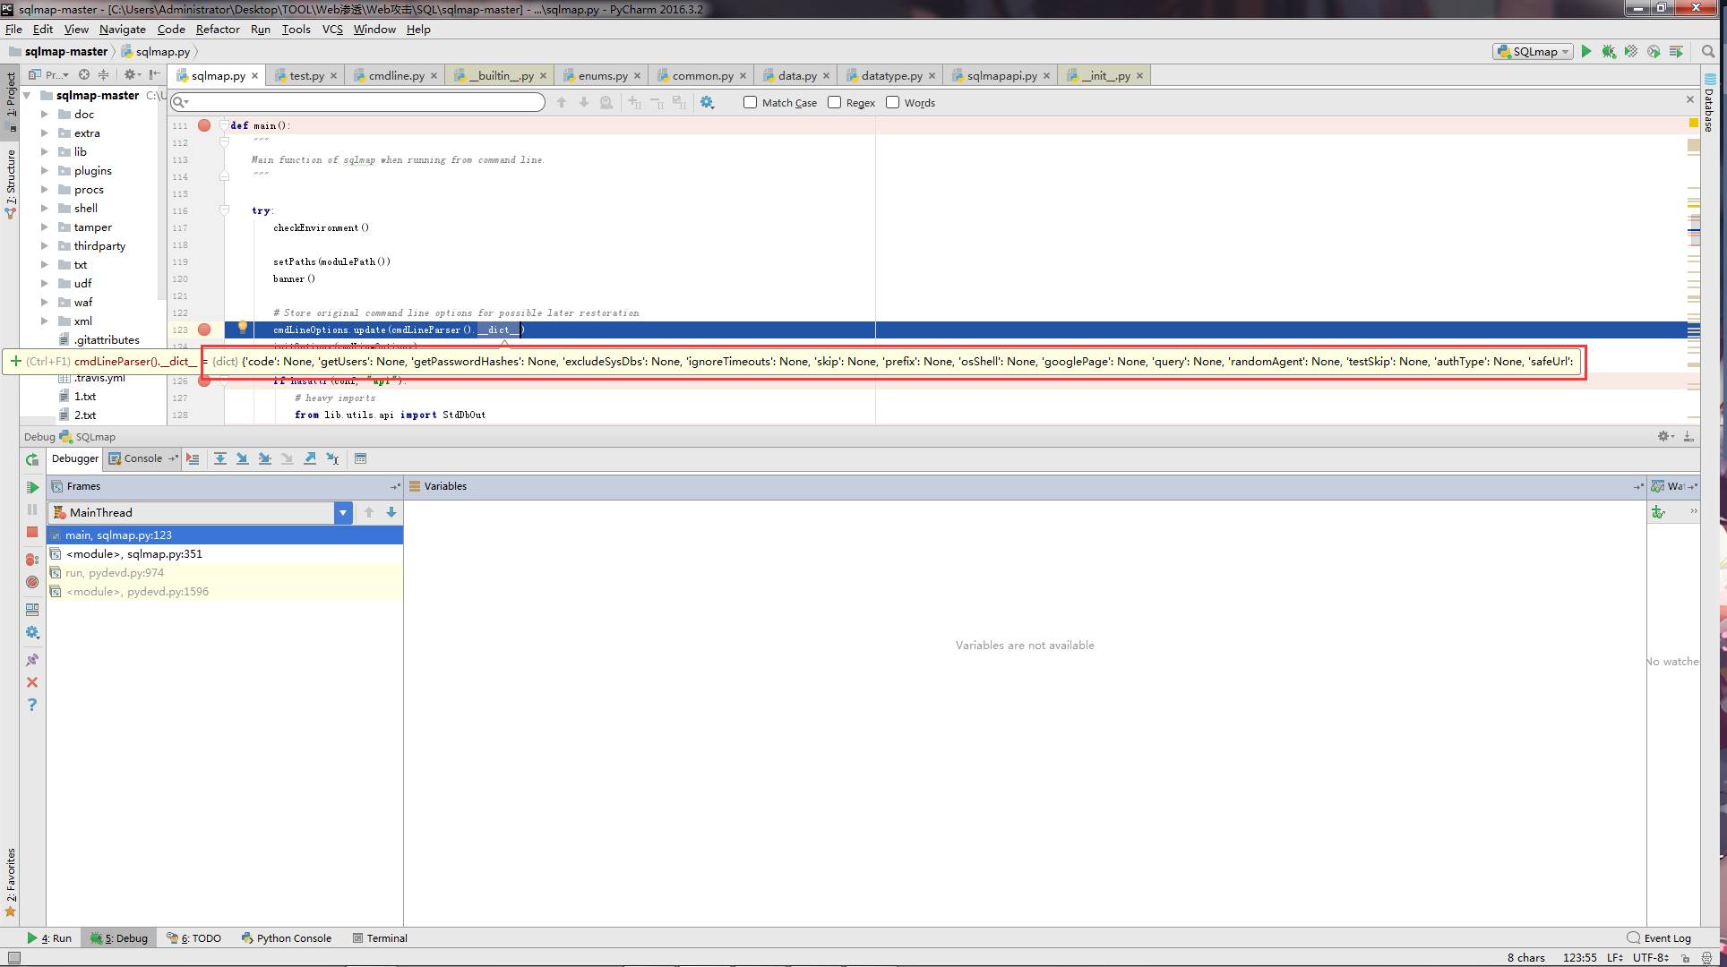Screen dimensions: 1727x967
Task: Switch to the cmdline.py tab
Action: pyautogui.click(x=396, y=75)
